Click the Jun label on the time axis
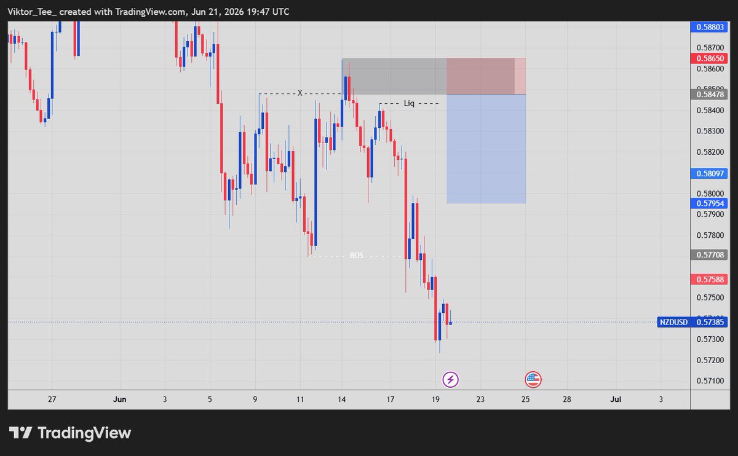 120,399
